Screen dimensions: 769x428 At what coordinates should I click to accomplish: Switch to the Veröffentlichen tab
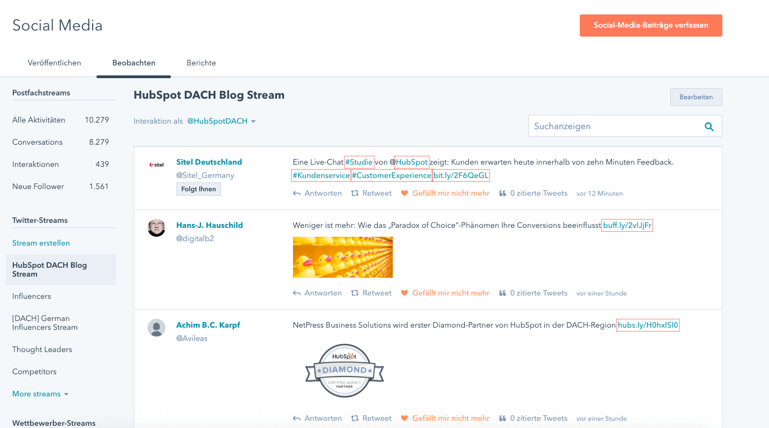point(54,63)
